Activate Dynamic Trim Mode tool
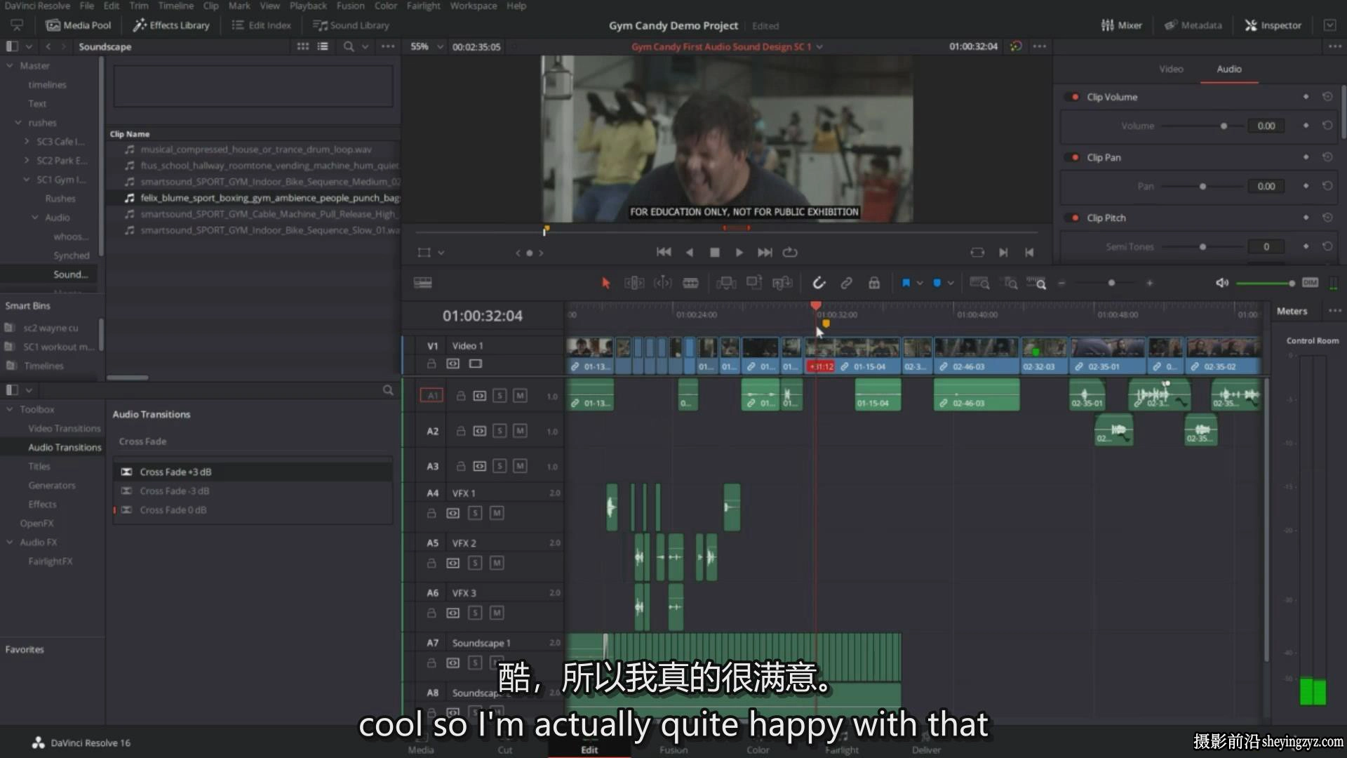Viewport: 1347px width, 758px height. 662,283
